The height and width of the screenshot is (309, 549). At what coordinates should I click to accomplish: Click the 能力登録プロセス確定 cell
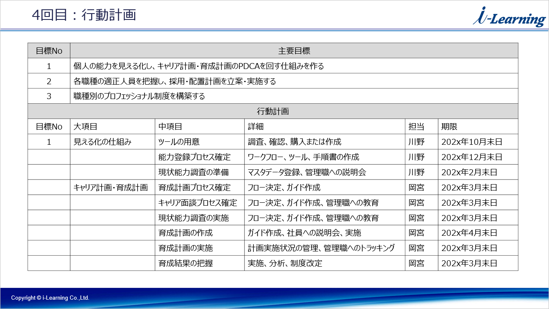[194, 157]
